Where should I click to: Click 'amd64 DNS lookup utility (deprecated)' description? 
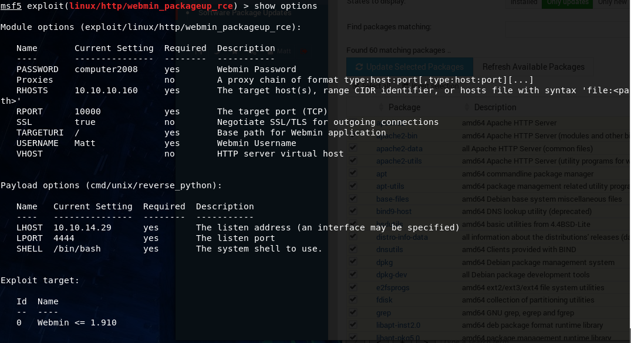click(527, 212)
